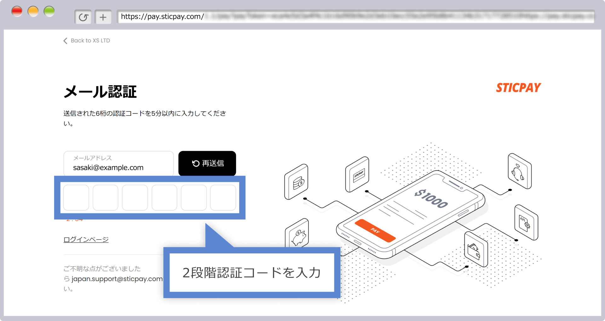Focus the メールアドレス email field
This screenshot has height=321, width=605.
(118, 163)
